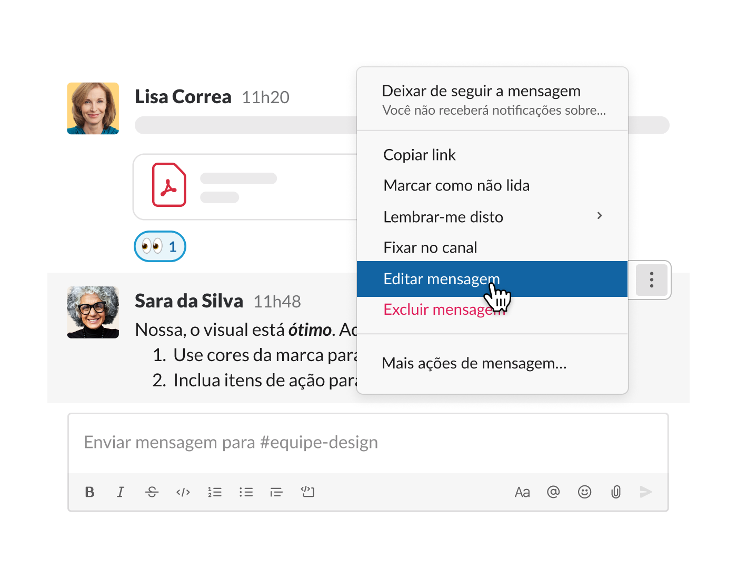737x579 pixels.
Task: Expand the Lembrar-me disto submenu
Action: pos(492,216)
